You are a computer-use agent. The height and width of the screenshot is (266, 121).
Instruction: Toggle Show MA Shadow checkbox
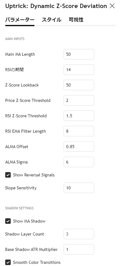pos(8,221)
